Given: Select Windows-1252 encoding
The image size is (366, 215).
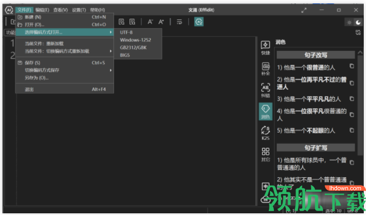Looking at the screenshot, I should pyautogui.click(x=138, y=40).
